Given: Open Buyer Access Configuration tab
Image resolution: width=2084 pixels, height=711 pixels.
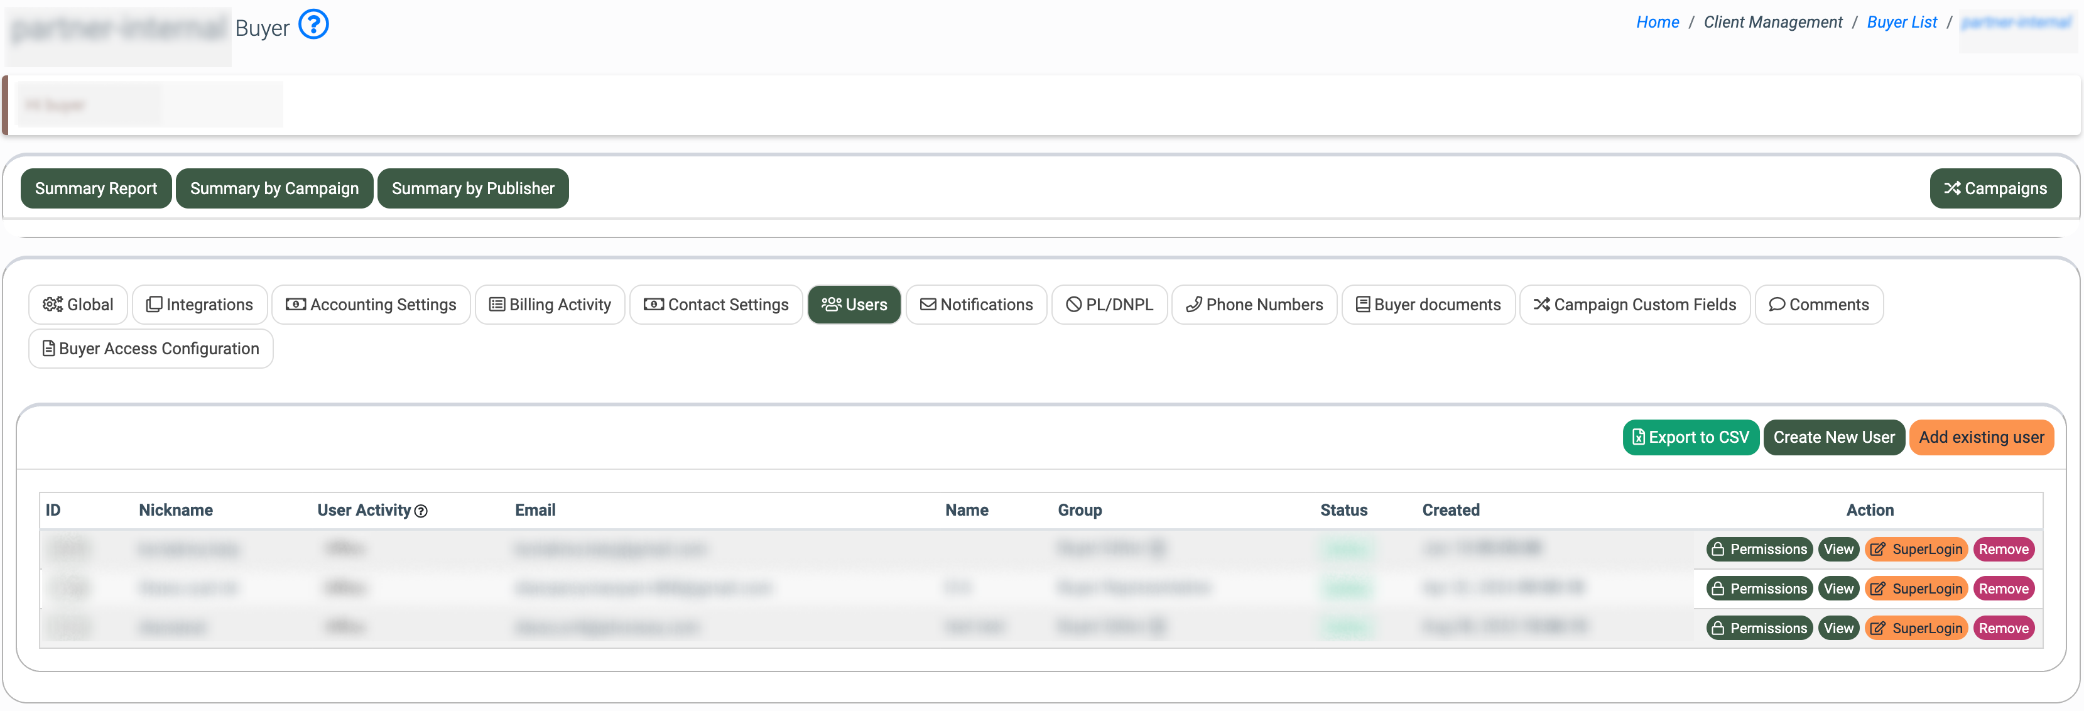Looking at the screenshot, I should (x=151, y=349).
